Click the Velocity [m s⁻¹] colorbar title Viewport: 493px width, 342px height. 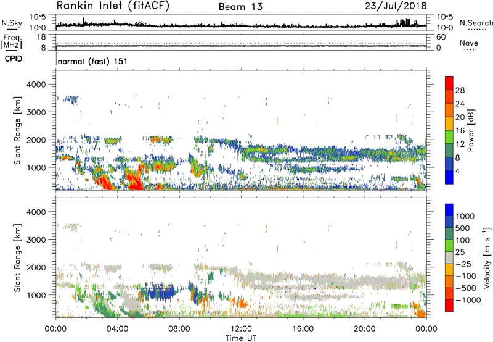[487, 257]
